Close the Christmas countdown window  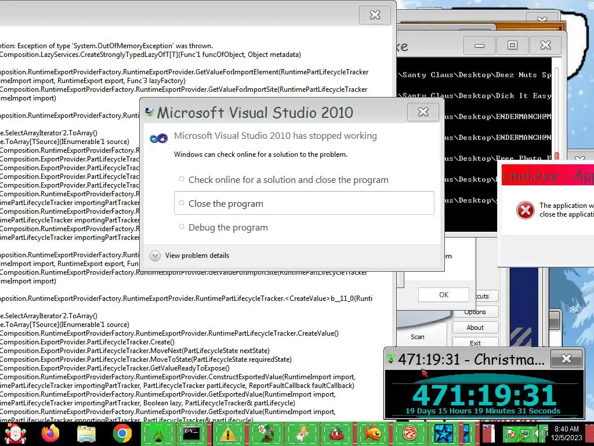(566, 358)
